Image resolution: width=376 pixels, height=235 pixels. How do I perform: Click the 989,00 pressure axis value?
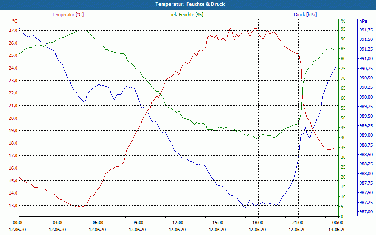(x=366, y=135)
